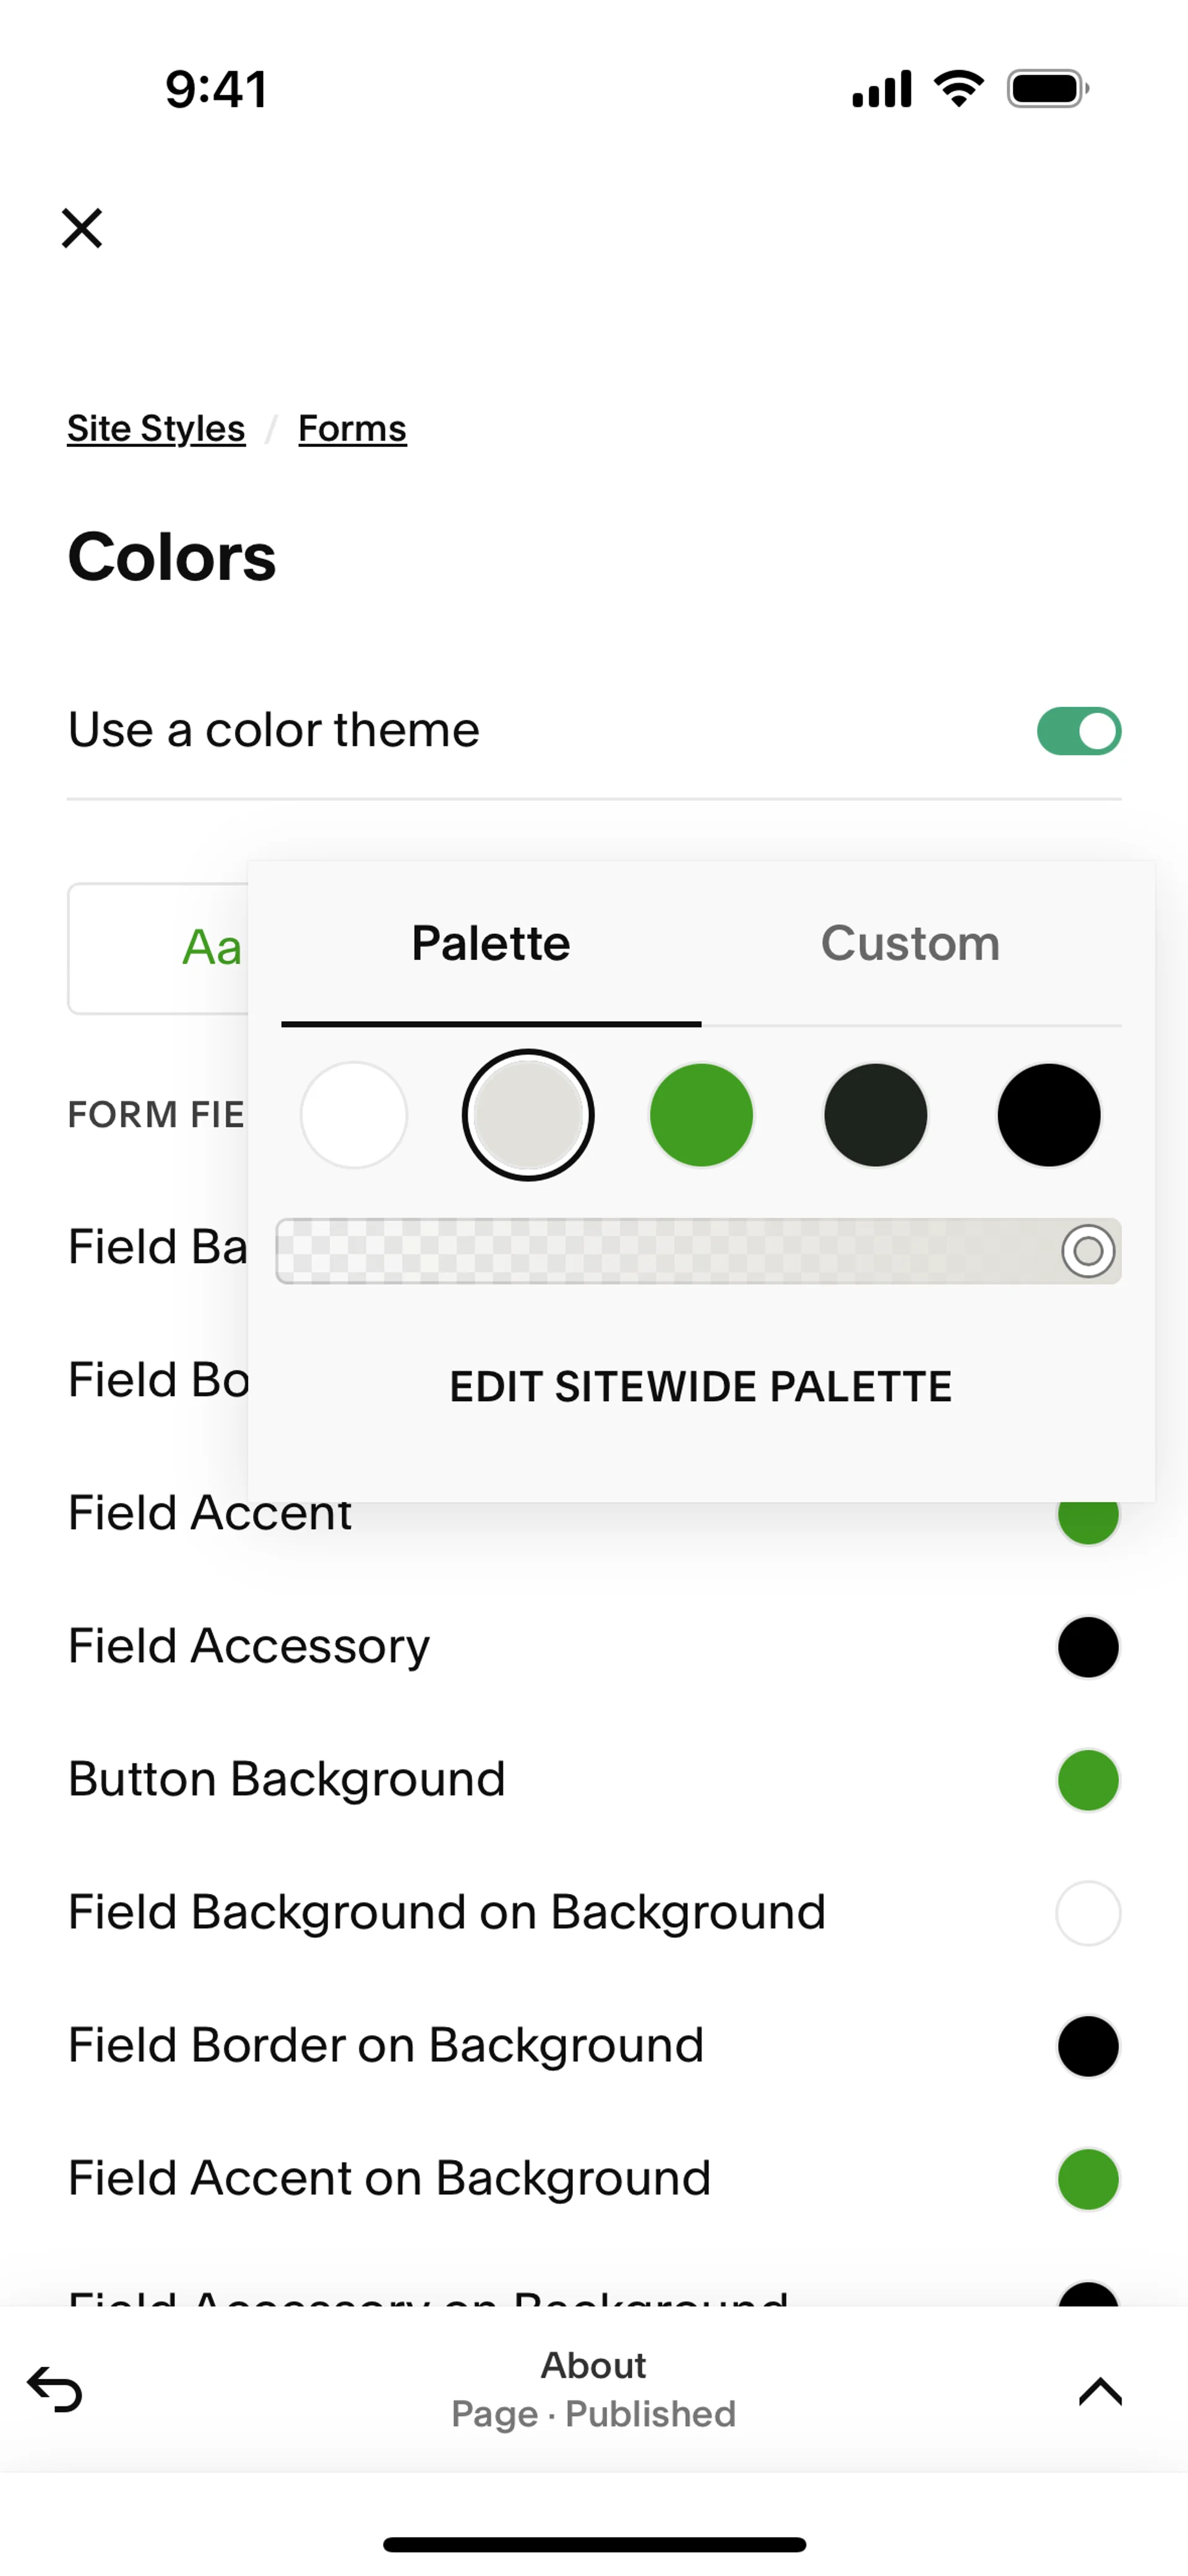The image size is (1188, 2576).
Task: Select the green palette swatch
Action: [x=701, y=1115]
